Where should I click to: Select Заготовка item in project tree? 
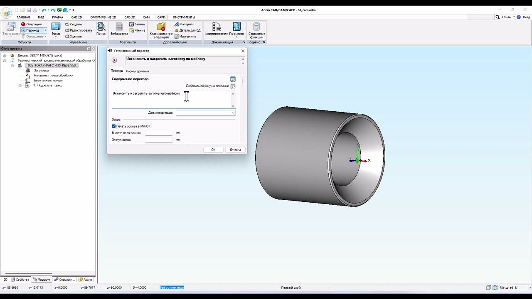(41, 71)
